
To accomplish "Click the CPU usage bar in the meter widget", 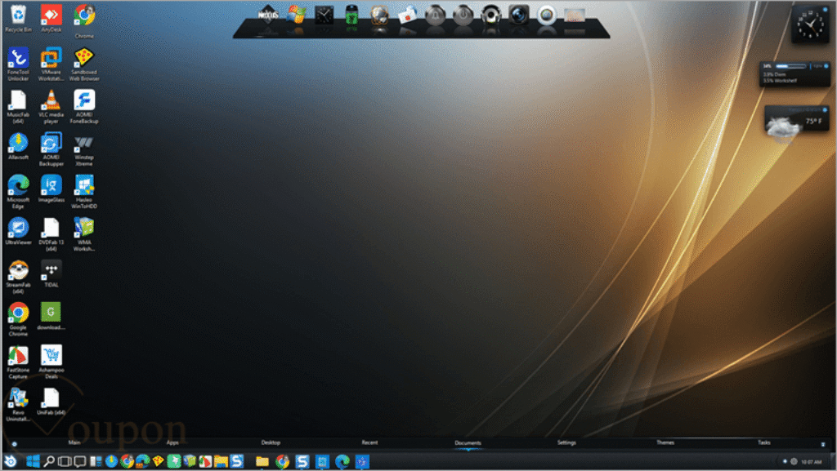I will click(x=790, y=66).
